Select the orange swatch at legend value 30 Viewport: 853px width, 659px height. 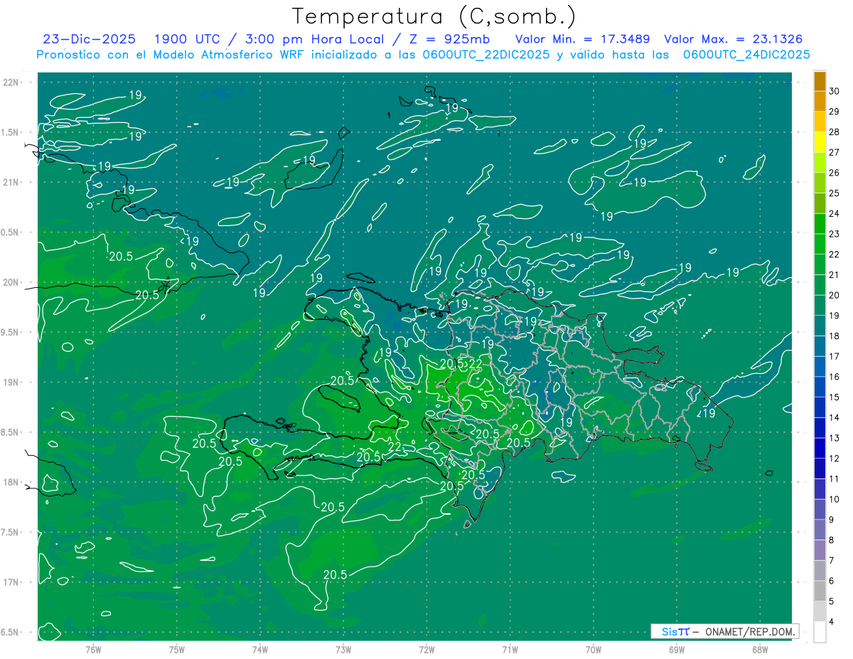[x=820, y=81]
